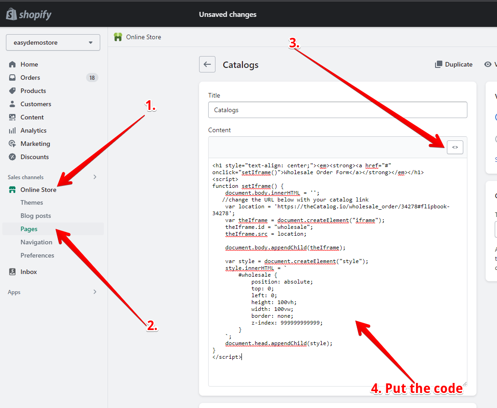Click the 'height: 100vh;' code line
497x408 pixels.
(274, 302)
